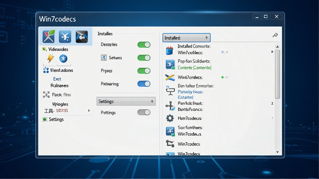Click the Penfolc Imaet: text
Viewport: 319px width, 179px height.
[x=190, y=103]
